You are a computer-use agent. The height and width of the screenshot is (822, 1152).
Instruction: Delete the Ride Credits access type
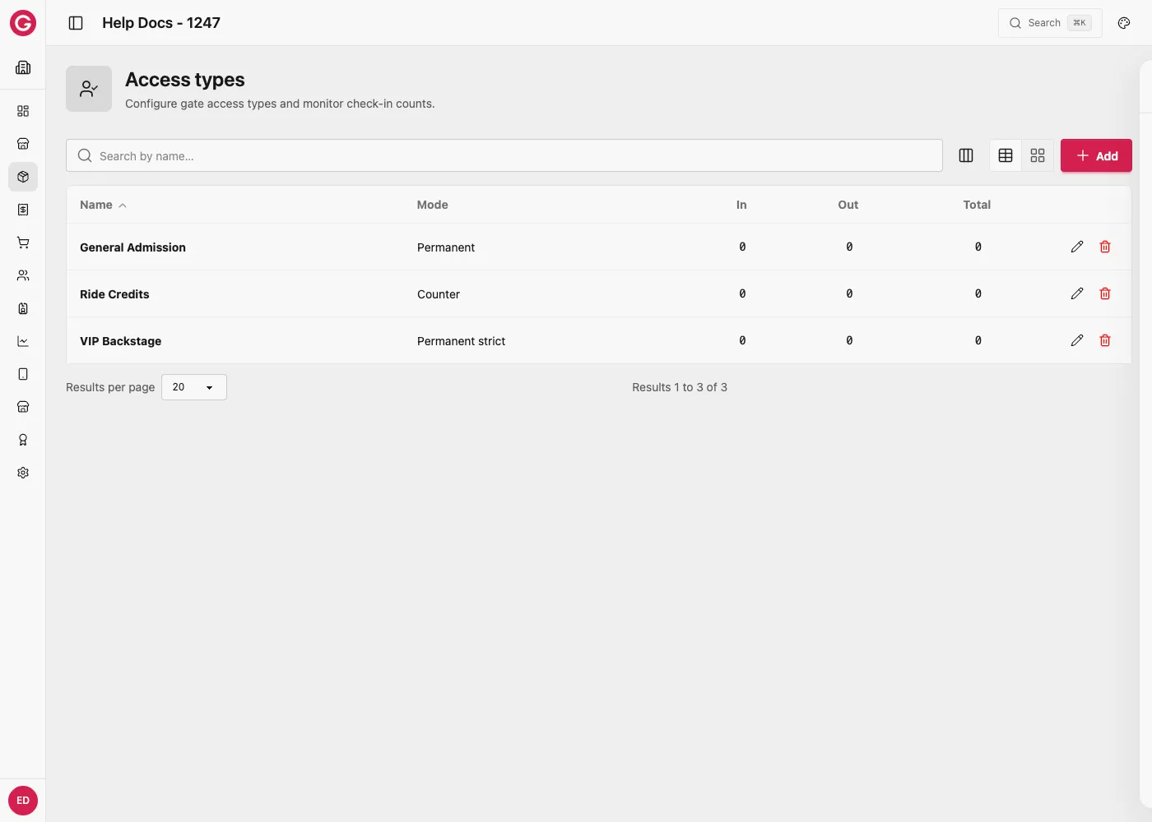[1105, 293]
